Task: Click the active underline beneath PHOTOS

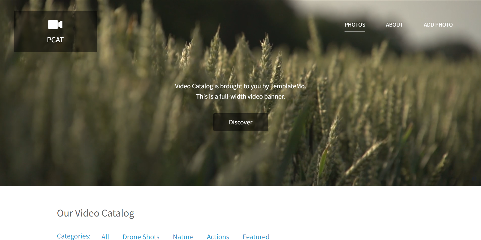Action: (x=355, y=31)
